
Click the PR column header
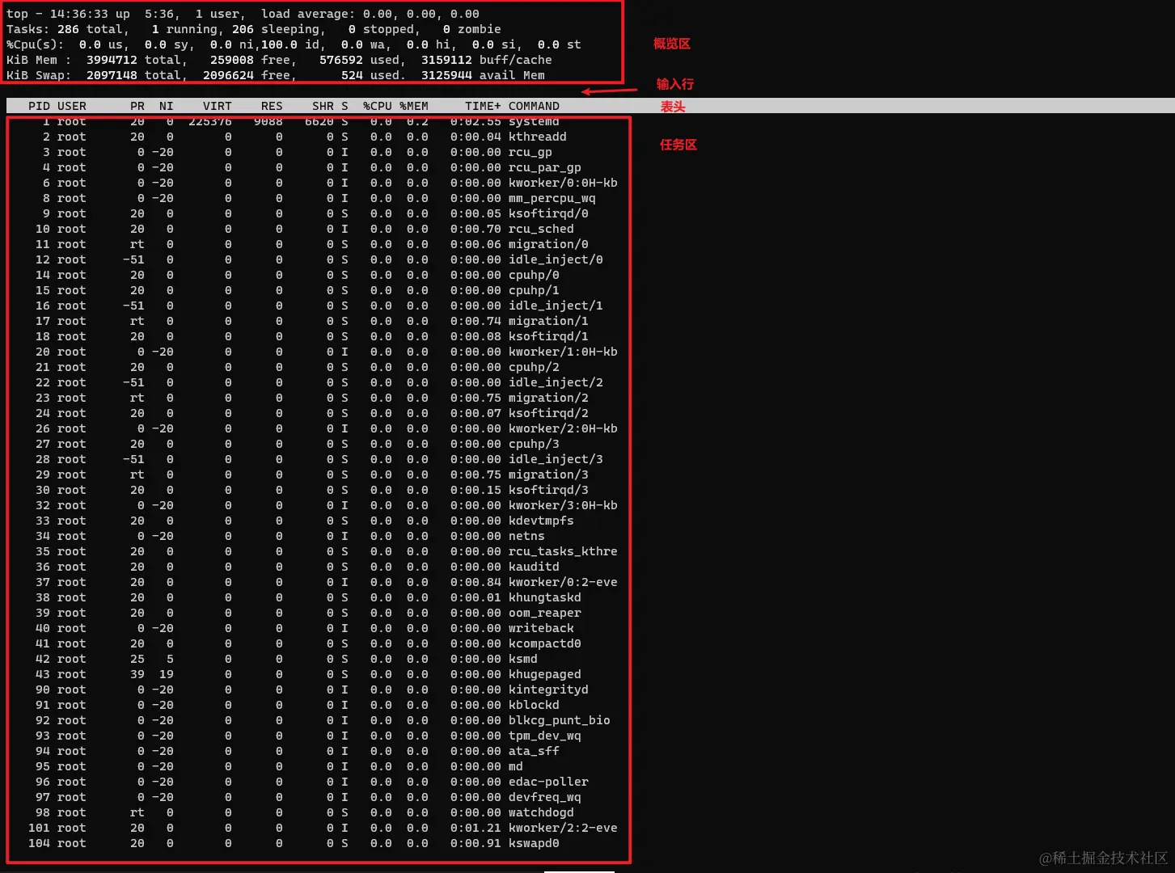[x=137, y=106]
